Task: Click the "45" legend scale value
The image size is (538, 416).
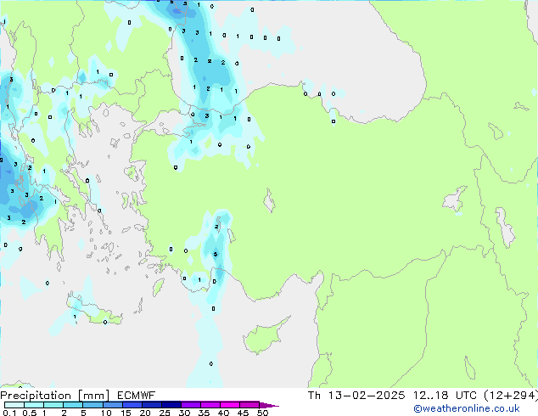Action: [243, 413]
